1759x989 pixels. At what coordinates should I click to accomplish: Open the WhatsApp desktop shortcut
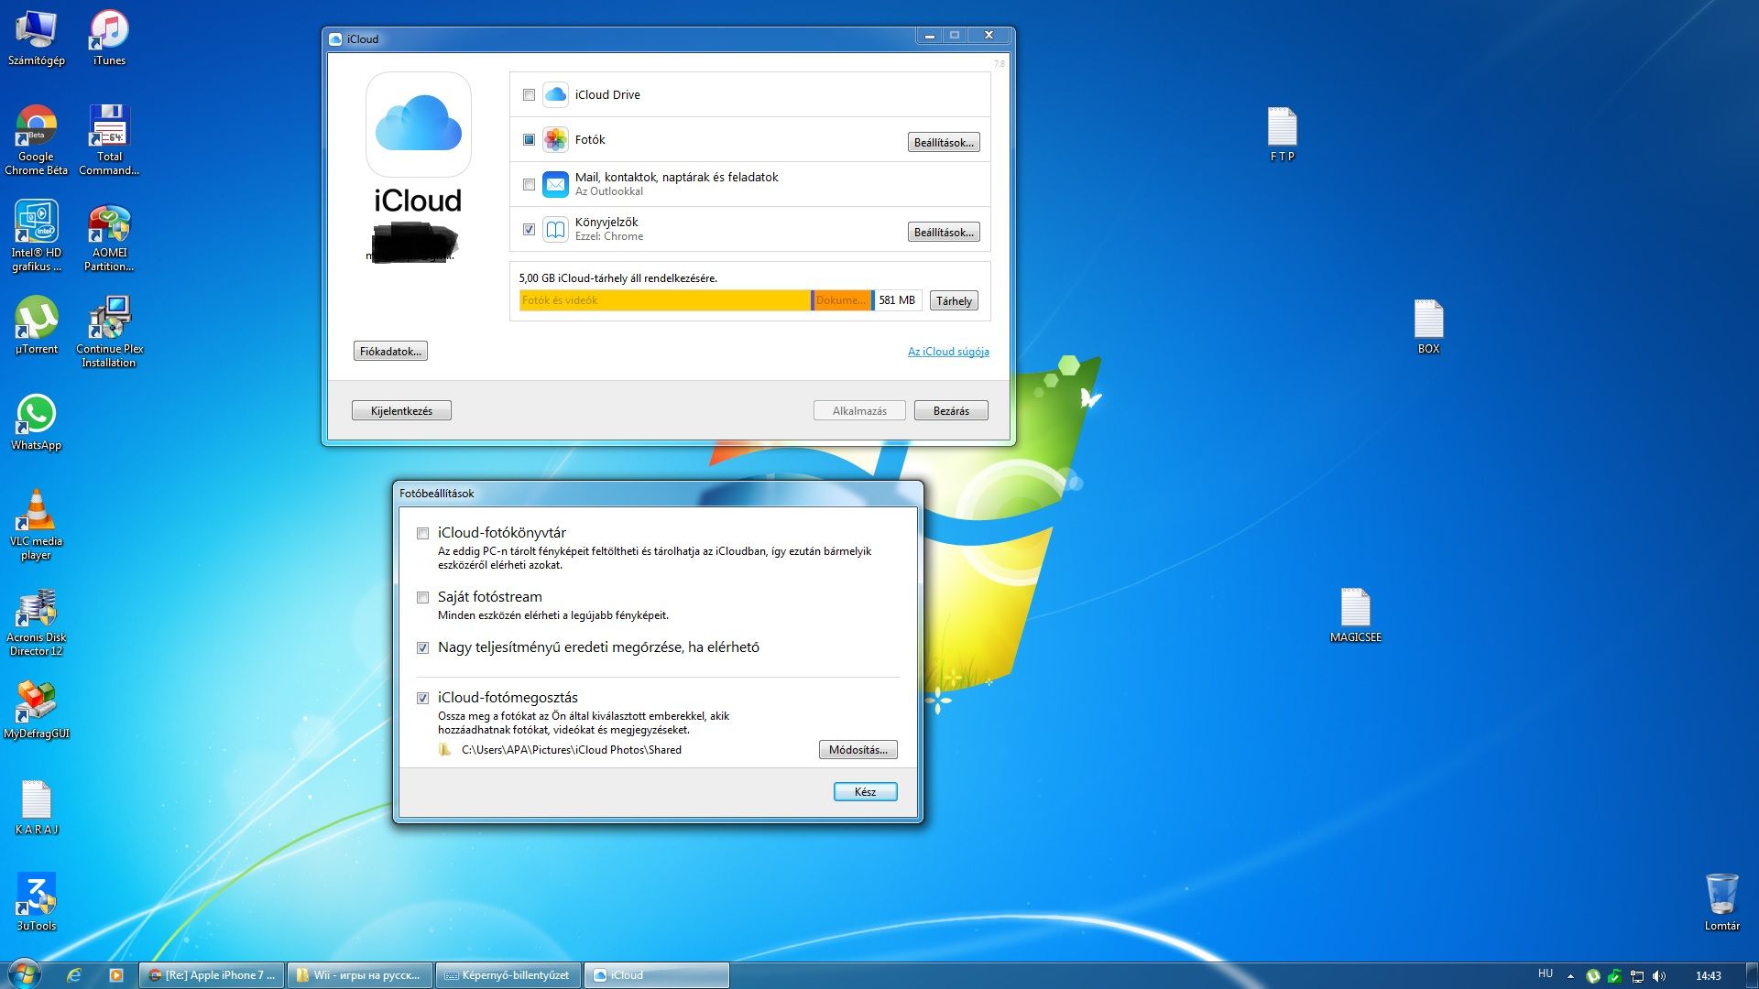point(36,421)
